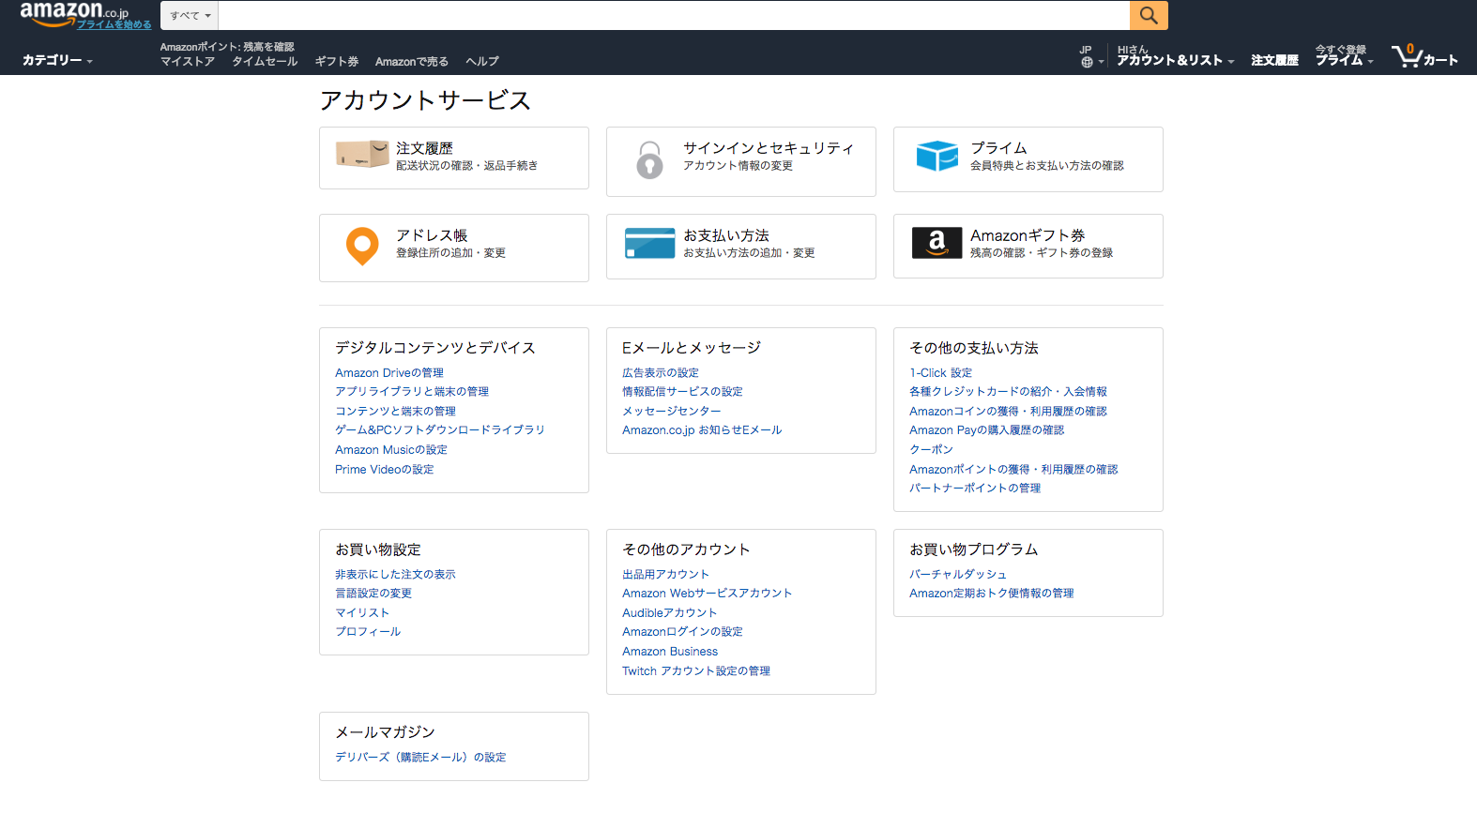Click Twitch アカウント設定の管理 link
1477x828 pixels.
point(696,671)
